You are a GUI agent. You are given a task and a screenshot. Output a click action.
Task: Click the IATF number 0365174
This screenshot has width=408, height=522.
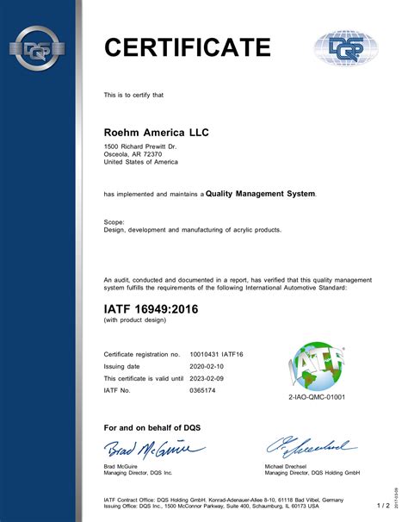[x=202, y=390]
